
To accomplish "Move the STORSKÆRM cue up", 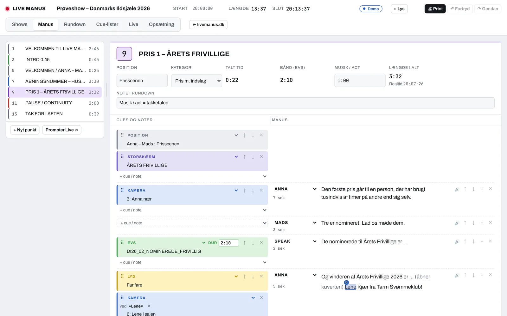I will tap(245, 157).
